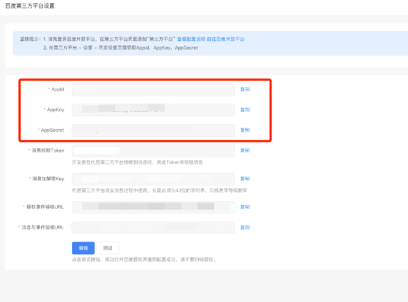Image resolution: width=408 pixels, height=302 pixels.
Task: Click the 授权事件接收URL input field
Action: pyautogui.click(x=153, y=207)
